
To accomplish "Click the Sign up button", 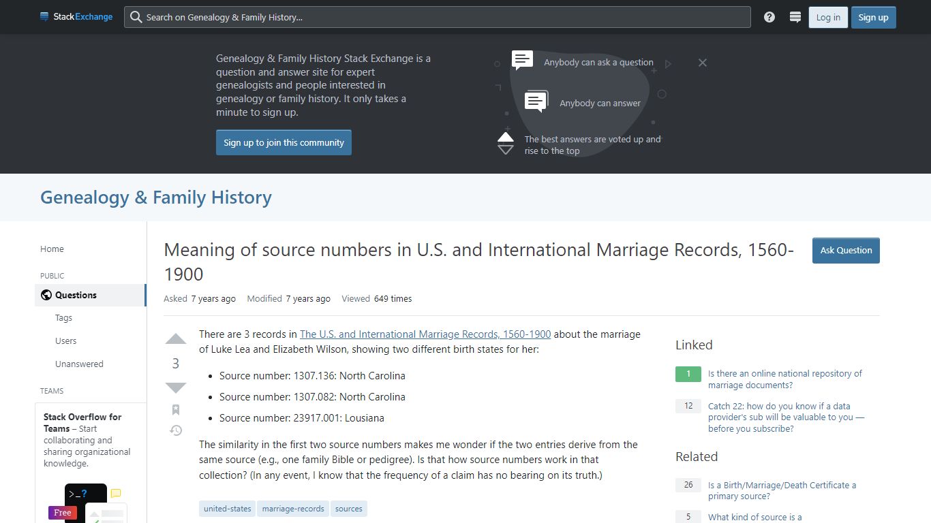I will click(873, 17).
